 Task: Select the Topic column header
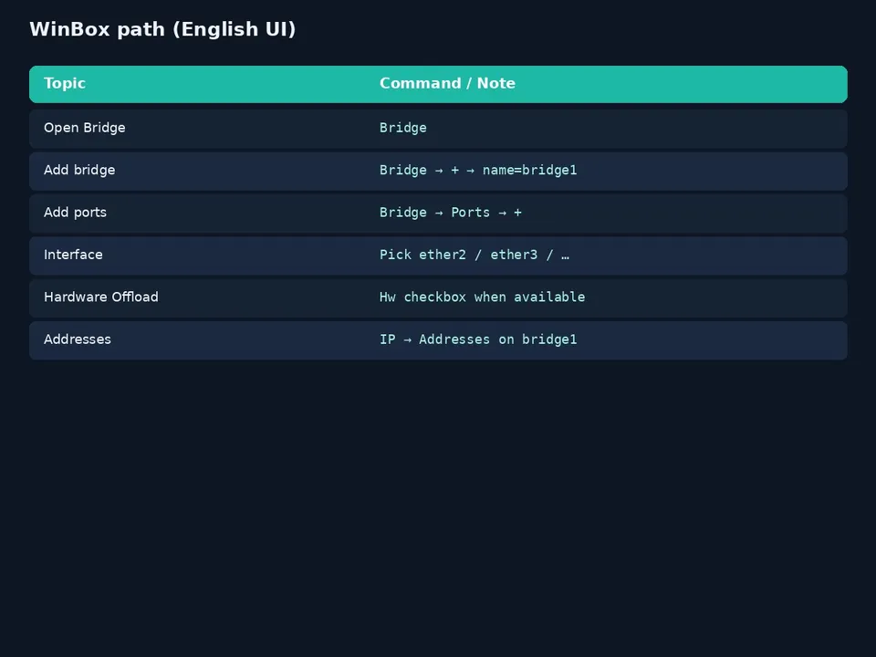click(65, 83)
